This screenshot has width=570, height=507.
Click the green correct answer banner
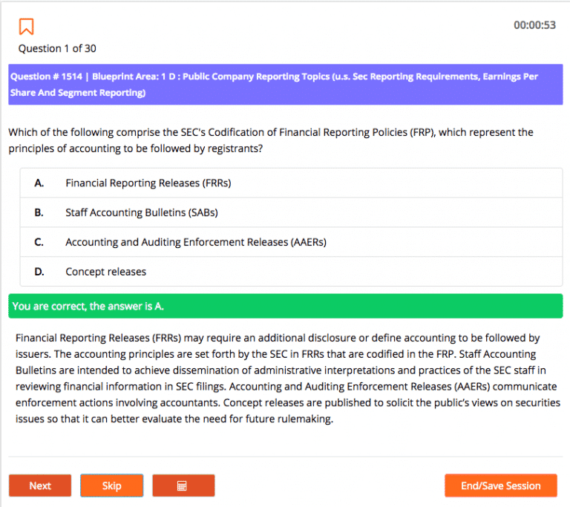tap(286, 306)
